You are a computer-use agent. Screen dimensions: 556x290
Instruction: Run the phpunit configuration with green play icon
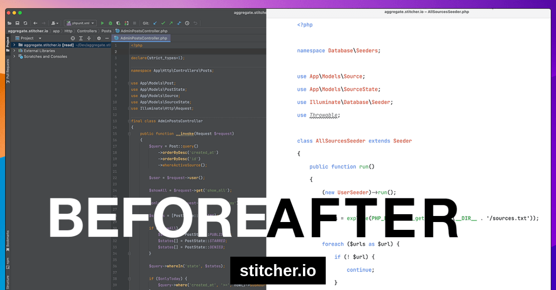[x=102, y=22]
